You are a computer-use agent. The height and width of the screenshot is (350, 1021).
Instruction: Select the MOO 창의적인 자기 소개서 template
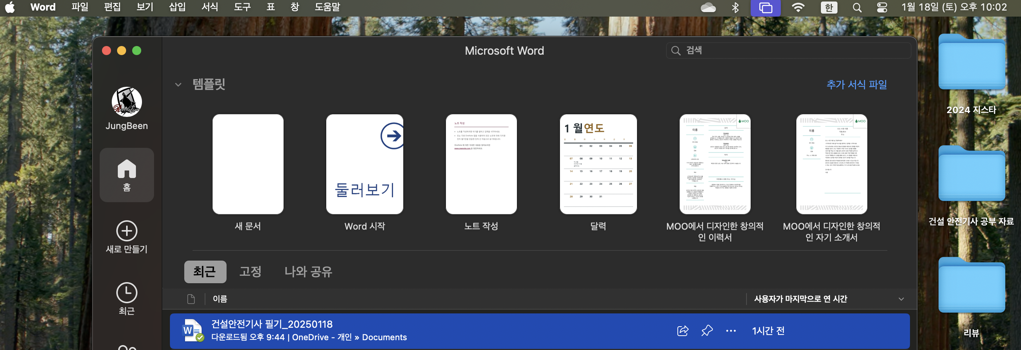(831, 164)
